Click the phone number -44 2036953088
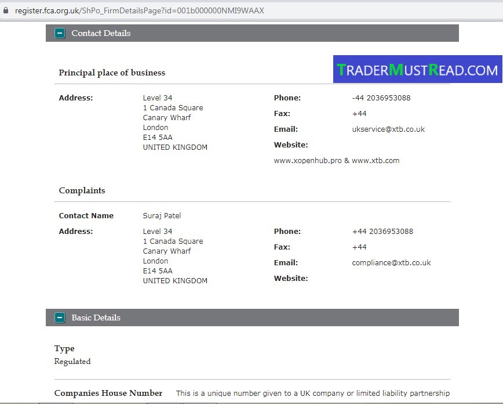Image resolution: width=503 pixels, height=404 pixels. click(x=381, y=98)
